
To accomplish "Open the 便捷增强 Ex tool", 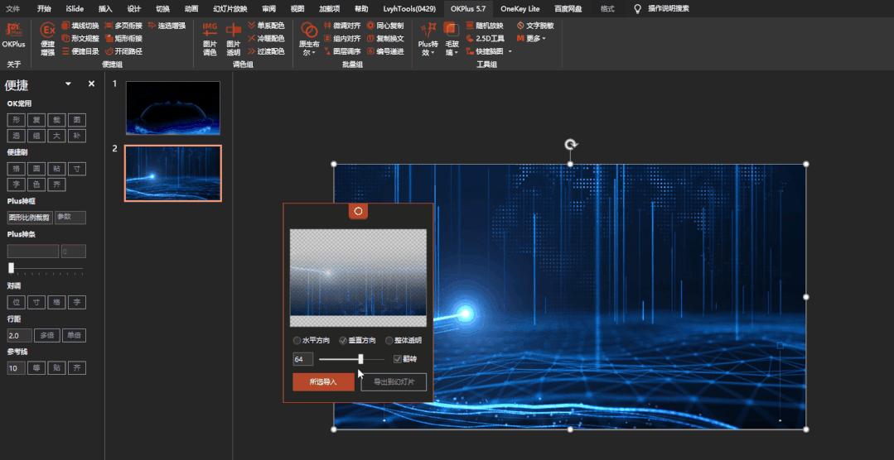I will 47,31.
